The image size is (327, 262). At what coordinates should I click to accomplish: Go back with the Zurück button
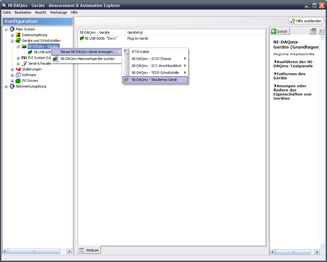click(280, 31)
